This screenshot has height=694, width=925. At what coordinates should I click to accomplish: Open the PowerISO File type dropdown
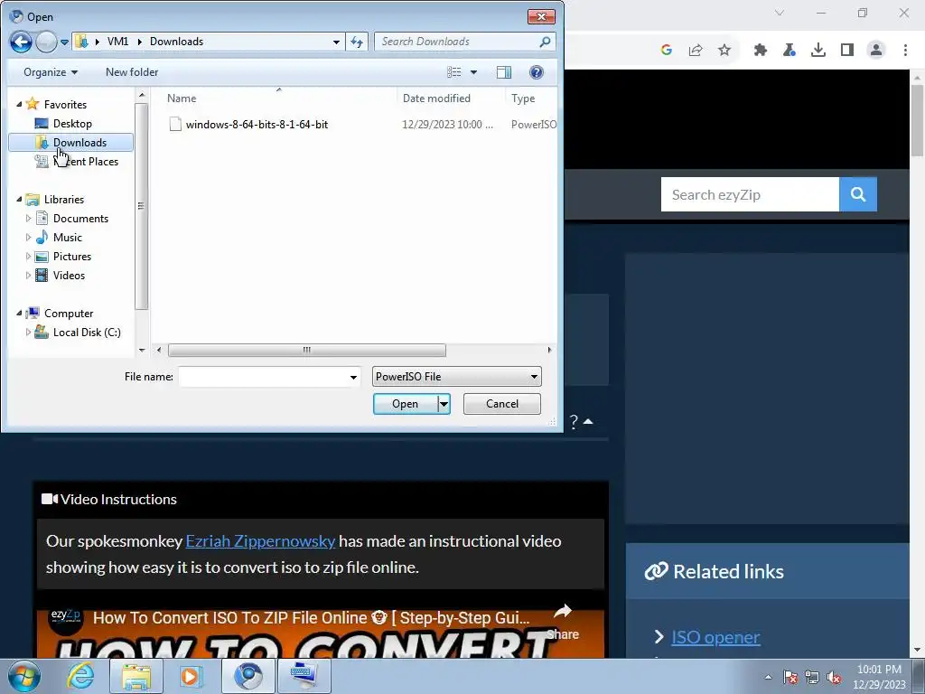tap(456, 377)
